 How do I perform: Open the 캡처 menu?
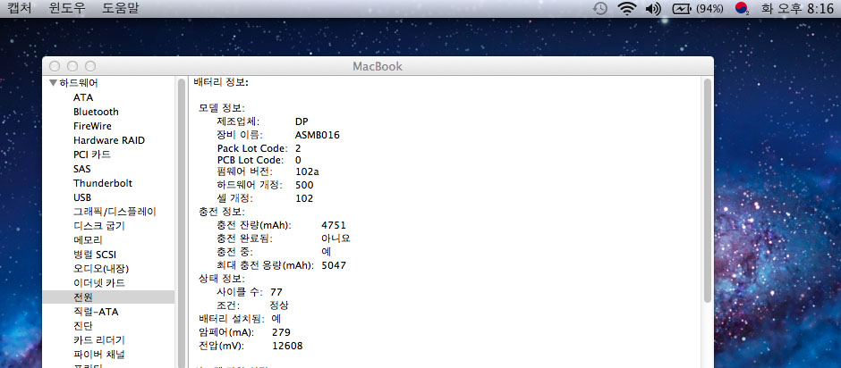point(20,8)
